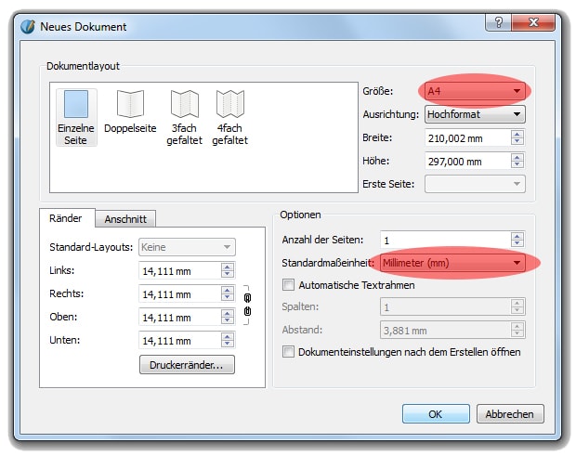Toggle the margin link chain icon

247,305
